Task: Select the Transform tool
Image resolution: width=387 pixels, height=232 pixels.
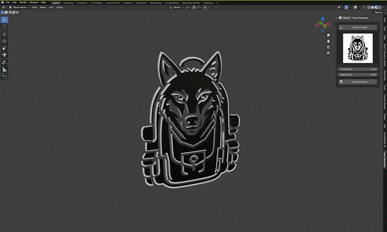Action: (x=4, y=54)
